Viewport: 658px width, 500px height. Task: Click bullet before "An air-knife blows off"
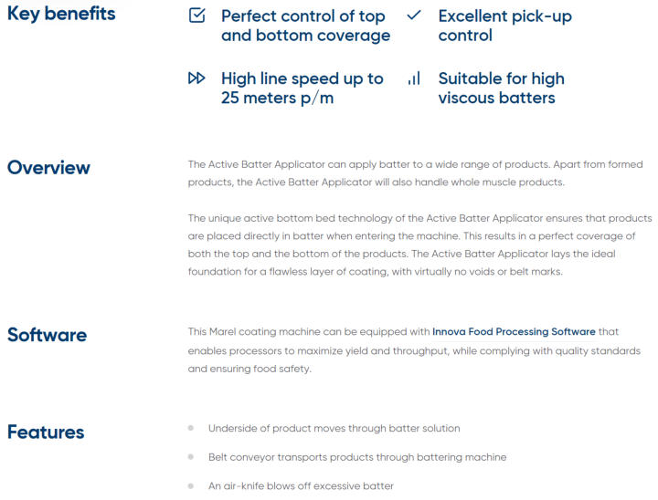tap(191, 486)
